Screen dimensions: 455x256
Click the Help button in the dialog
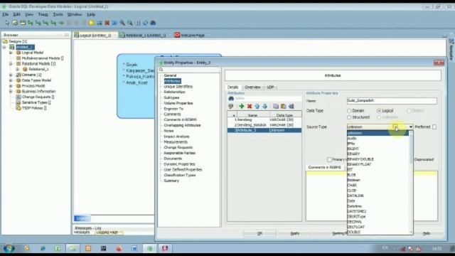point(427,233)
